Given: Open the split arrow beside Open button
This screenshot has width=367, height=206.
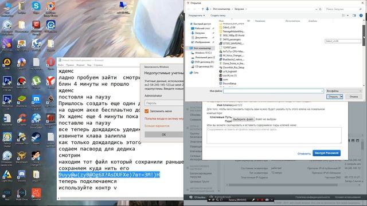Looking at the screenshot, I should click(342, 97).
